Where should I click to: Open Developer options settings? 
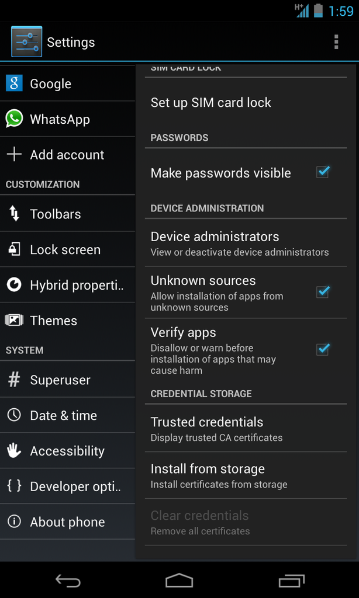[75, 486]
